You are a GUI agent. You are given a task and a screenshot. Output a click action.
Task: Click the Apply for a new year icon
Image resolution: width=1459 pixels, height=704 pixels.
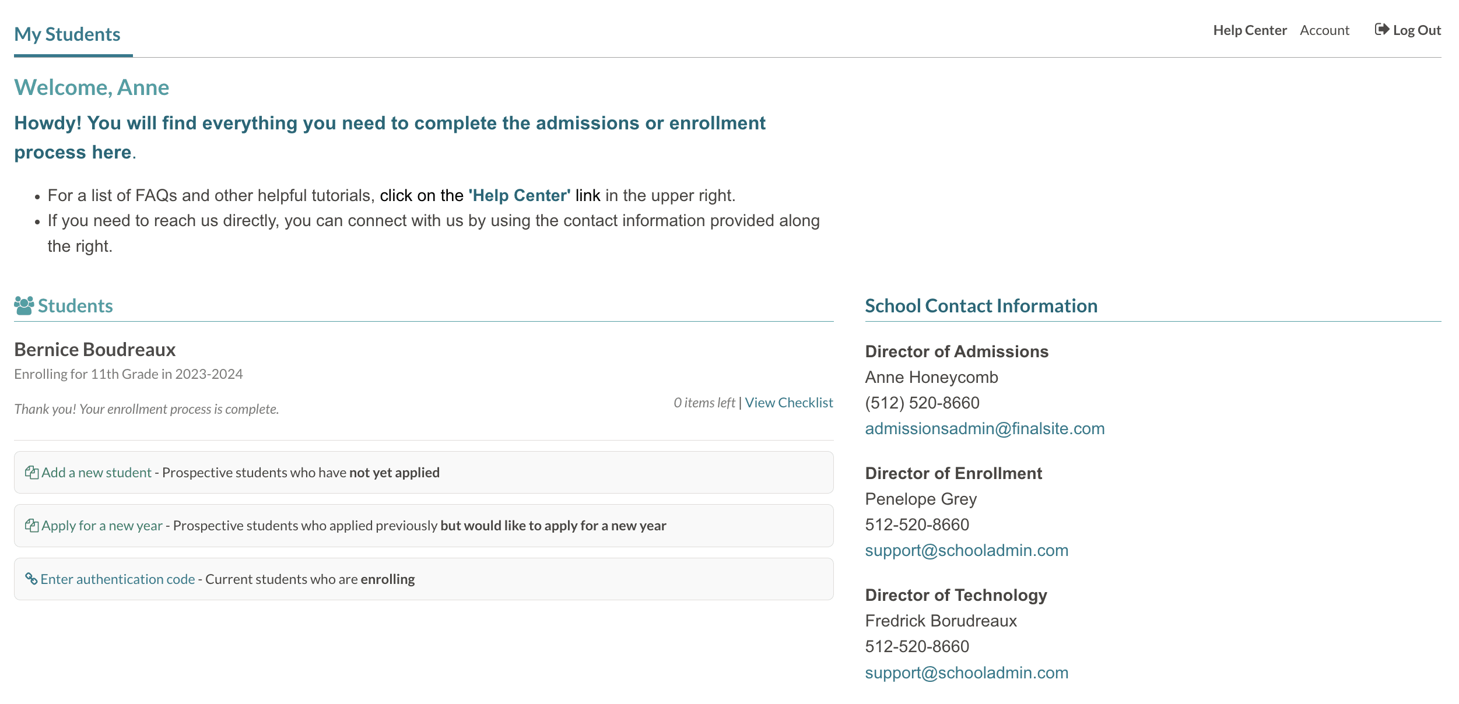tap(31, 526)
